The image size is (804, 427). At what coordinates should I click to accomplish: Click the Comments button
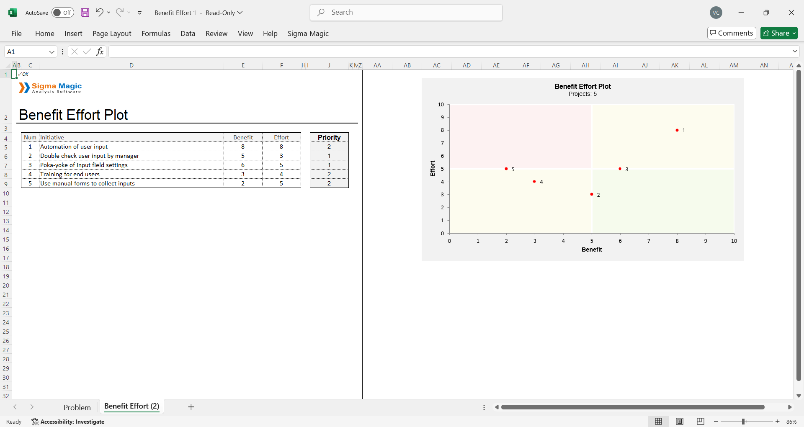(732, 33)
